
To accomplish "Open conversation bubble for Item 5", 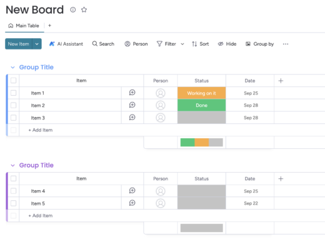I will (132, 203).
